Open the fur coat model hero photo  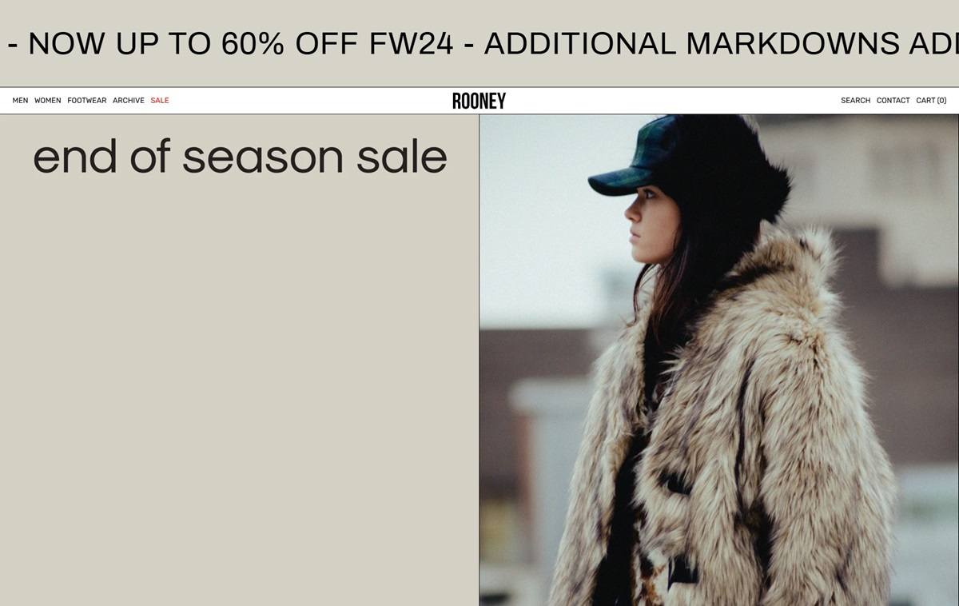tap(718, 360)
